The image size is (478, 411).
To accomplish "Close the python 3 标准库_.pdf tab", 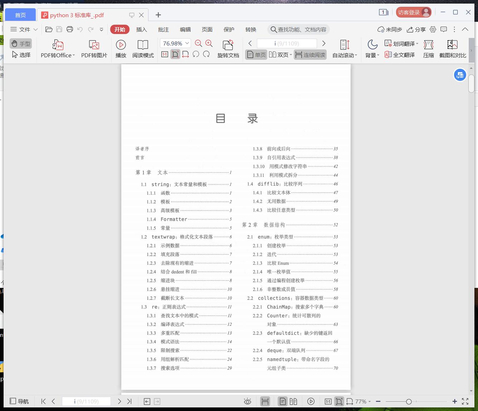I will point(141,15).
